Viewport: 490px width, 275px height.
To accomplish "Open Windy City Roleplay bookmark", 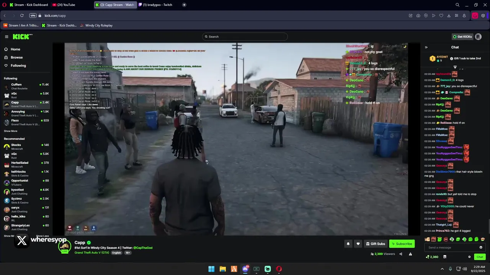I will pyautogui.click(x=96, y=26).
